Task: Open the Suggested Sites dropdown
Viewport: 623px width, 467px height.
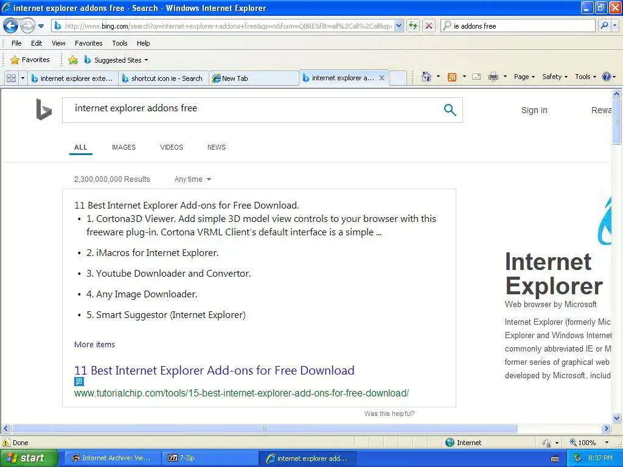Action: (116, 60)
